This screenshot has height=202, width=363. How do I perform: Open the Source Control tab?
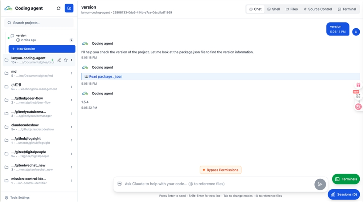[318, 9]
